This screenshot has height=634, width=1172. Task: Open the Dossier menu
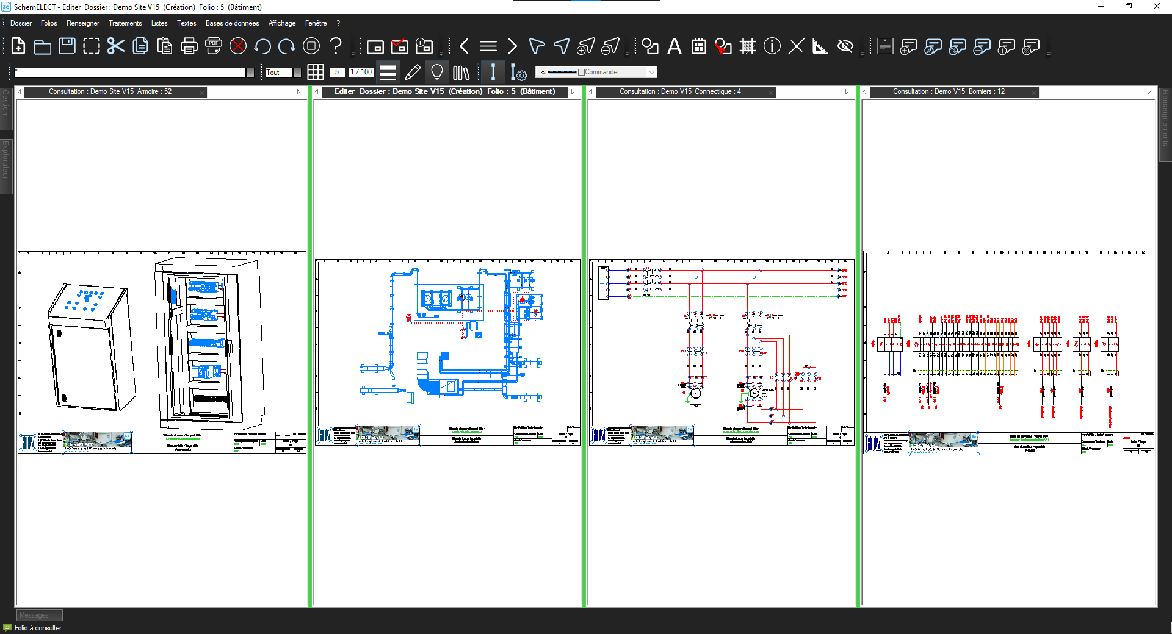point(21,23)
